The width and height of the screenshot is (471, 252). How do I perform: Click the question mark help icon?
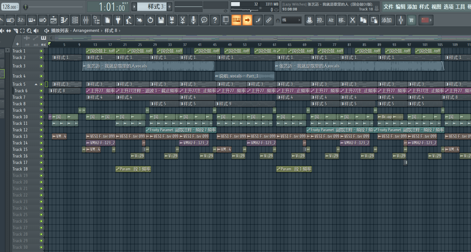215,20
